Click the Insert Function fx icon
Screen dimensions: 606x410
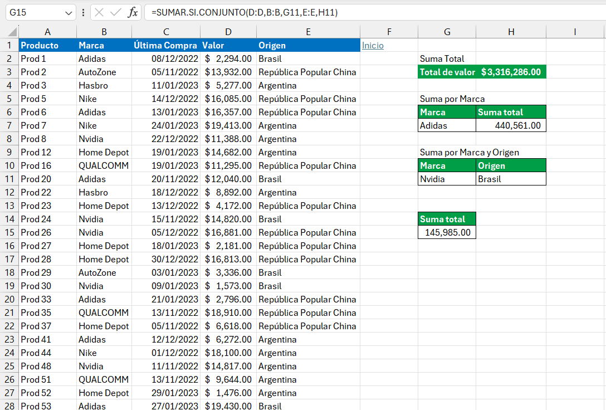click(133, 12)
